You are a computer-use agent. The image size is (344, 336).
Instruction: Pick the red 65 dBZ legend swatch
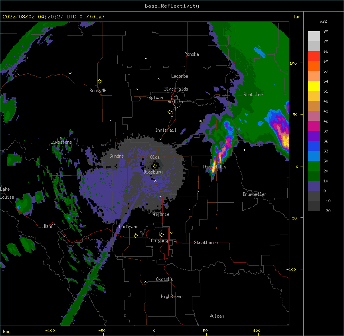[x=314, y=56]
